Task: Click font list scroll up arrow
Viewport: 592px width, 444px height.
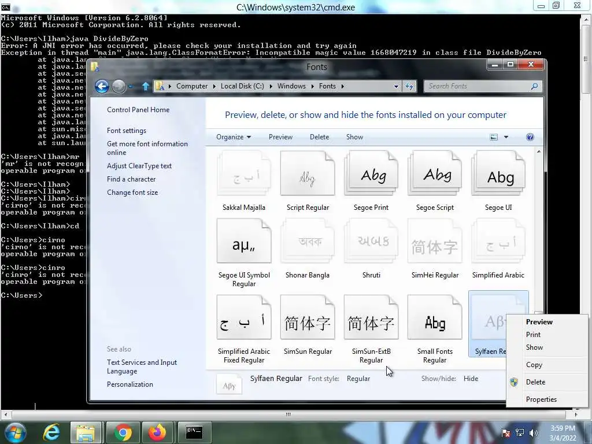Action: (539, 152)
